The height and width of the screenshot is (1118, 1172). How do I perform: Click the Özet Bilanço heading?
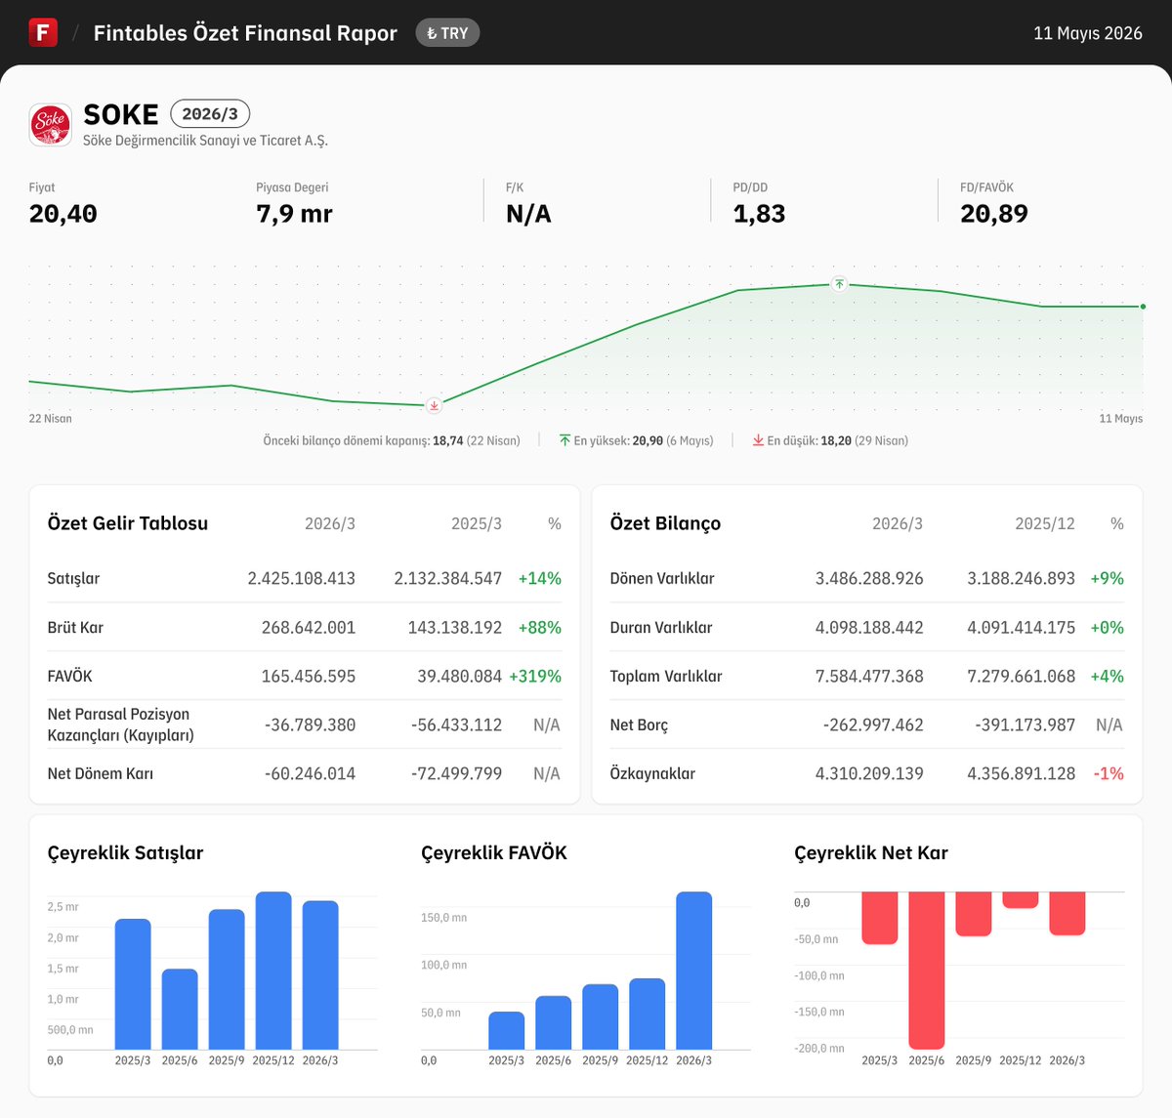tap(665, 523)
